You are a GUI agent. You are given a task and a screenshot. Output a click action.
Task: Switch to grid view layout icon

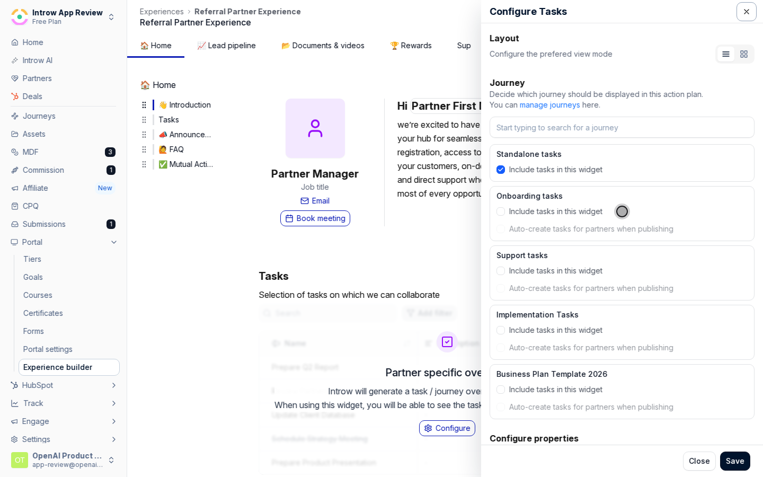[x=744, y=54]
